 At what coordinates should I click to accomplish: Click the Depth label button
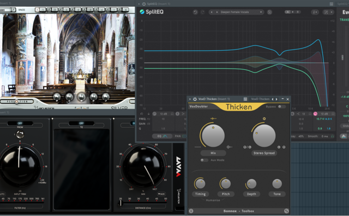[251, 194]
